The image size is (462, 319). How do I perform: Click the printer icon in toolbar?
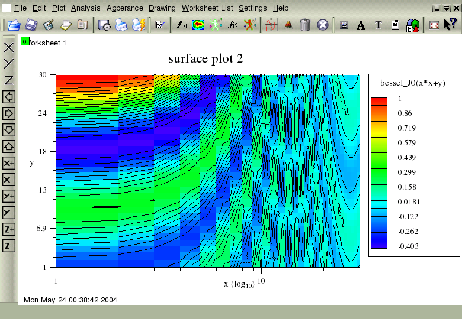(121, 25)
